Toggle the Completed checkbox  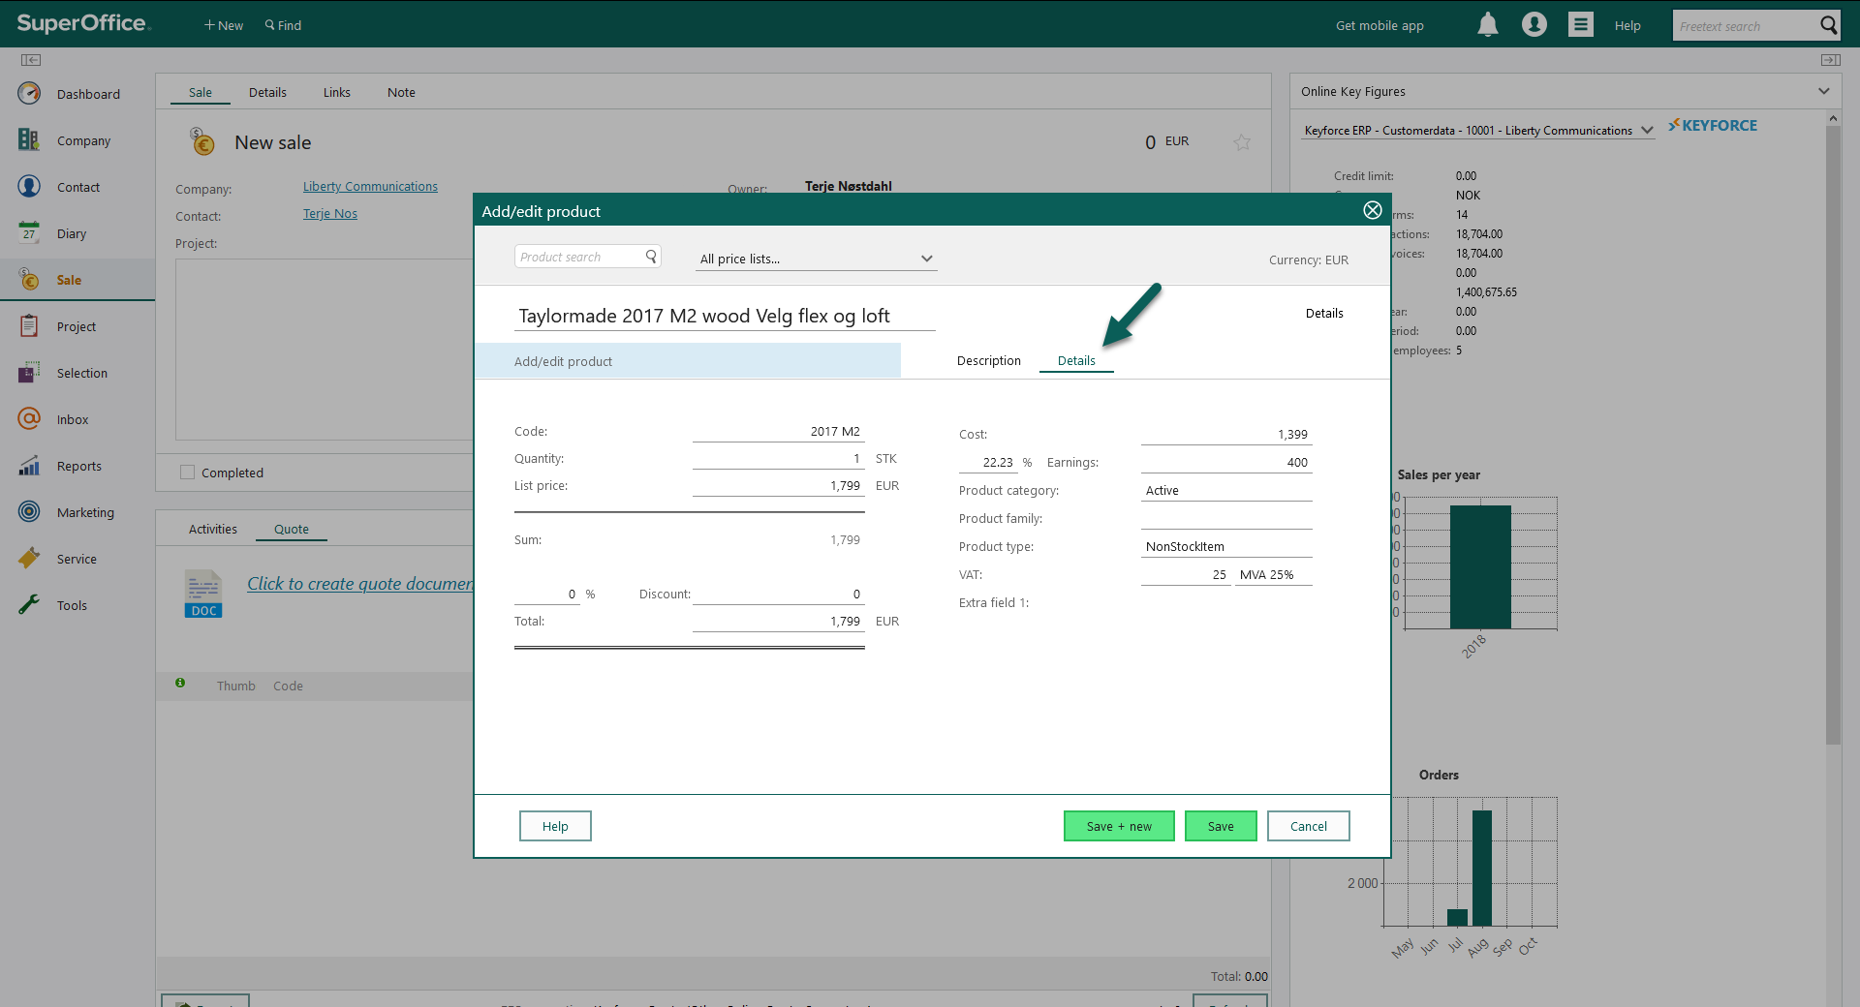pos(187,473)
